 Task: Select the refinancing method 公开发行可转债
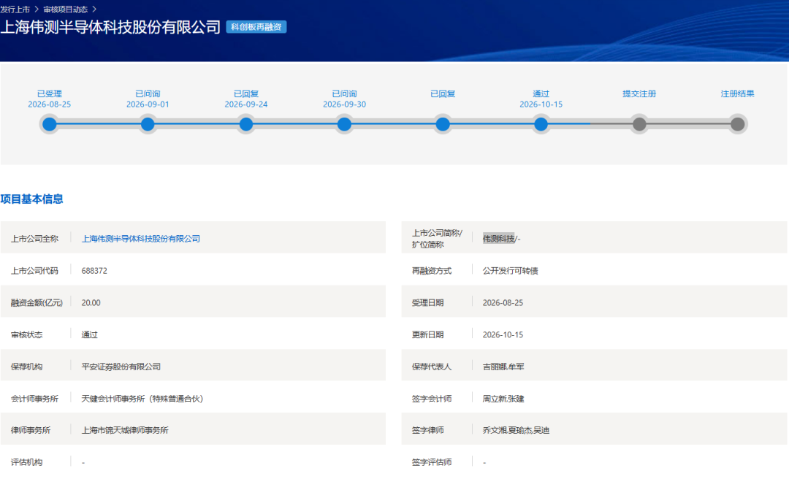[510, 271]
